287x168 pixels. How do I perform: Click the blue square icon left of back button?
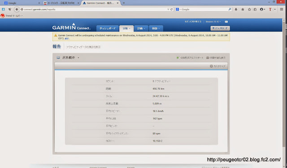coord(3,9)
